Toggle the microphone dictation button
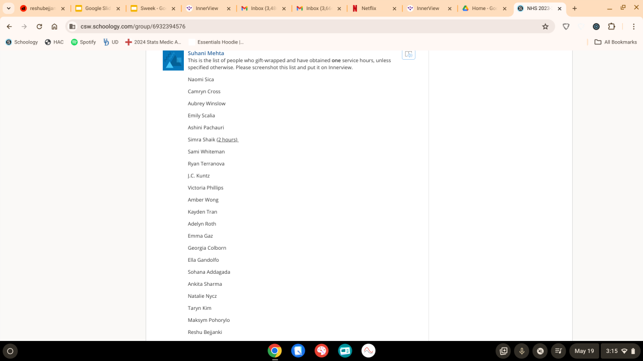 (522, 351)
